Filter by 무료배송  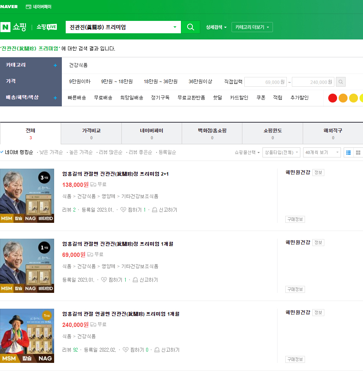103,98
